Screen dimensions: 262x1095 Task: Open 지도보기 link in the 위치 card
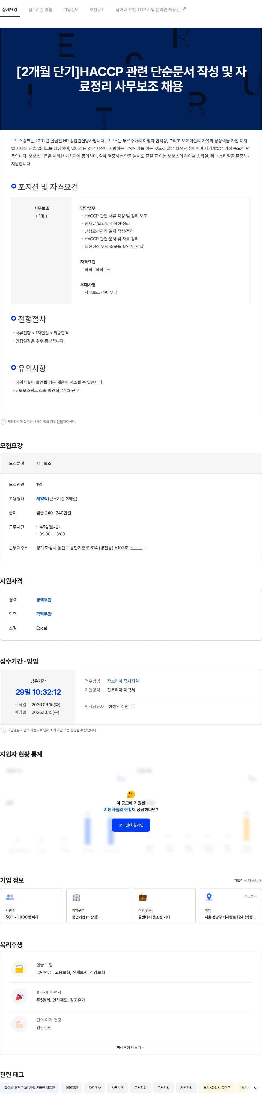(250, 896)
